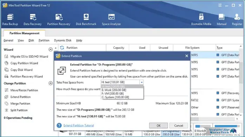Open the Help menu

[x=79, y=41]
